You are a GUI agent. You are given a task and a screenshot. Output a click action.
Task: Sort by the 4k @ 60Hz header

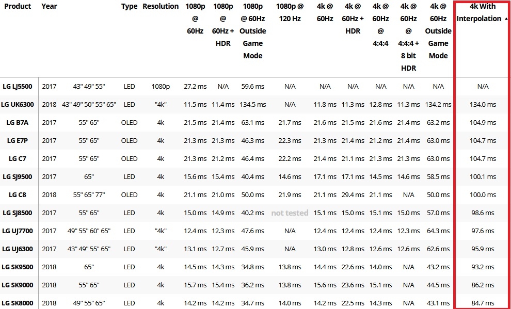[x=325, y=12]
